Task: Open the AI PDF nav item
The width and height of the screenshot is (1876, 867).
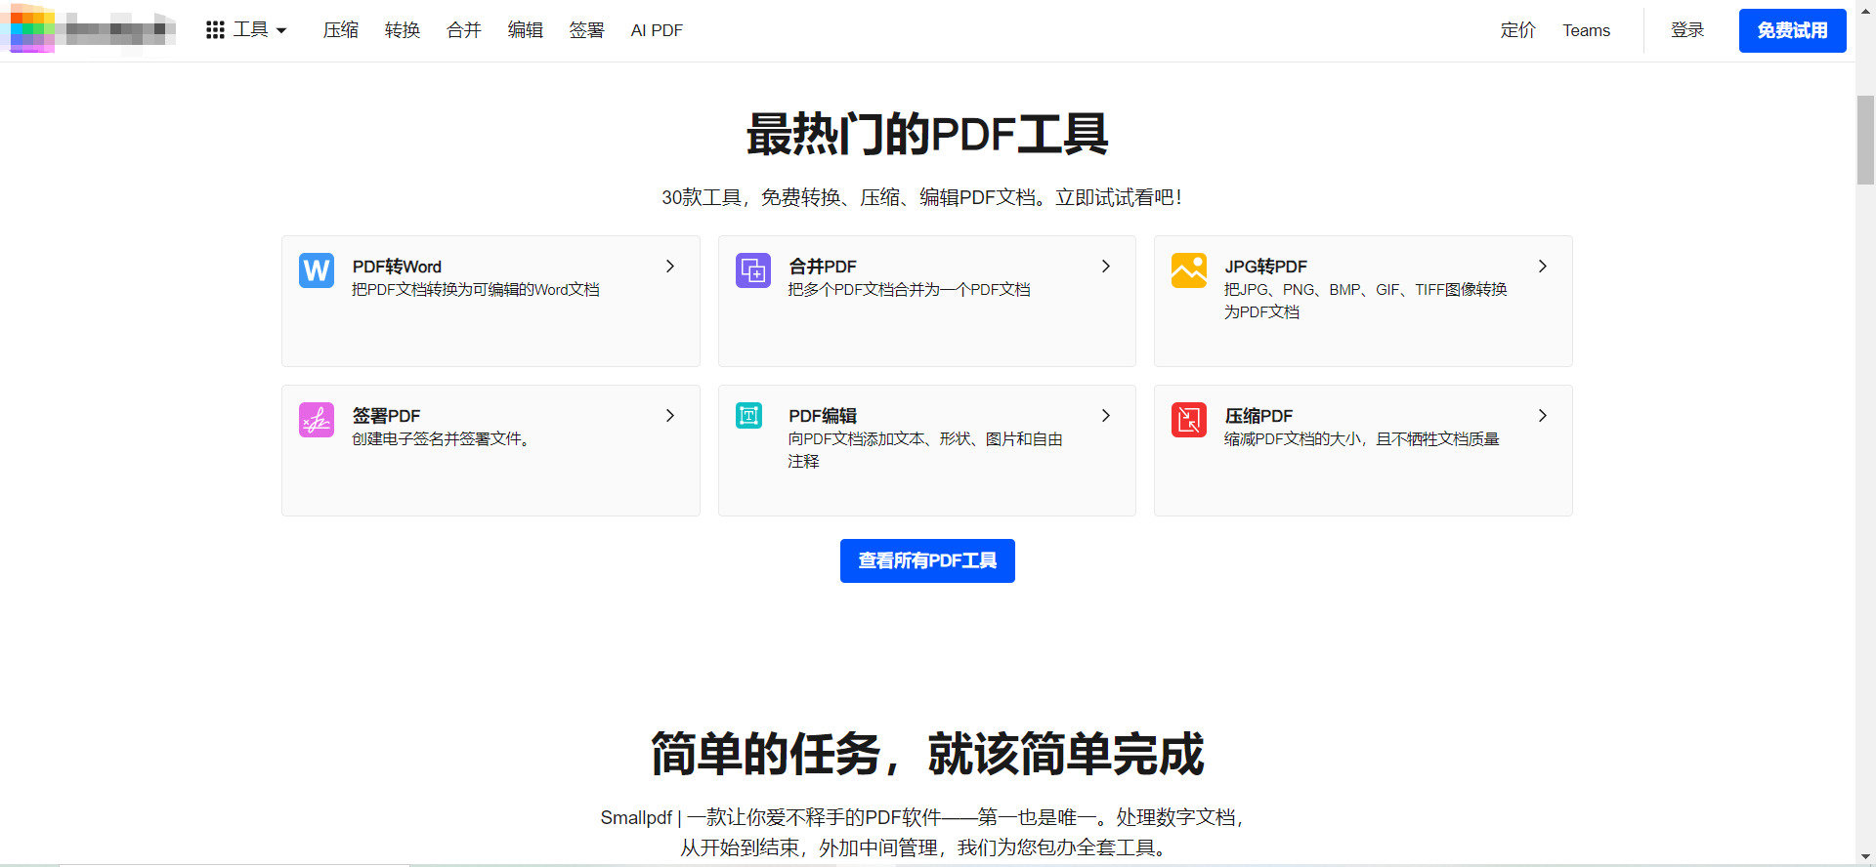Action: (657, 30)
